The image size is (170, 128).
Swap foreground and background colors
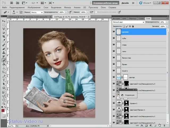pyautogui.click(x=5, y=107)
